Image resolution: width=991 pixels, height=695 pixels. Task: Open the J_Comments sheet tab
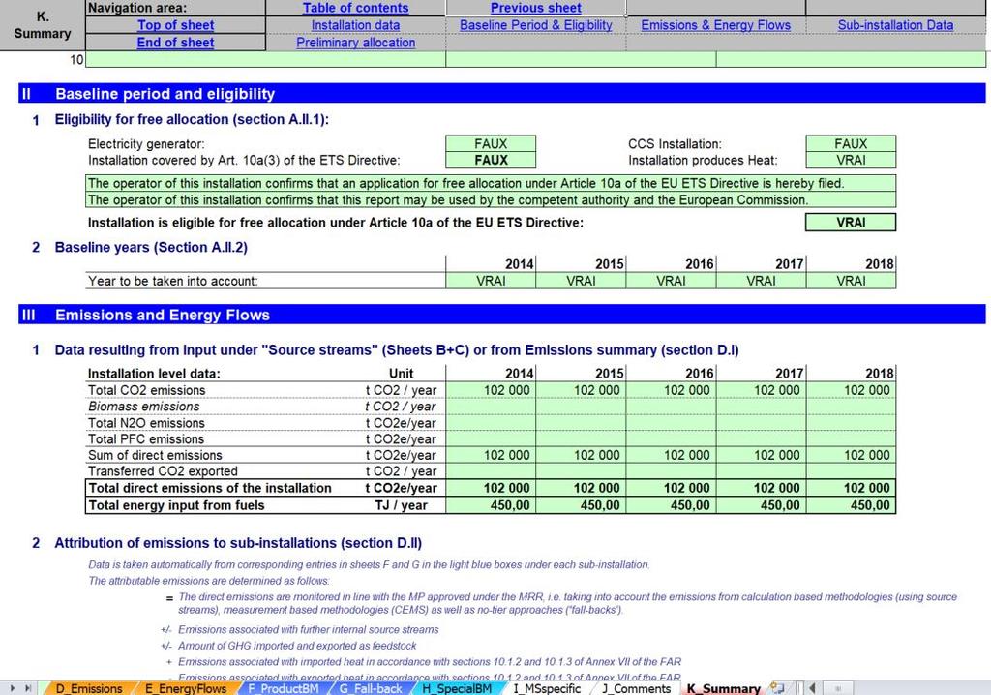(636, 688)
